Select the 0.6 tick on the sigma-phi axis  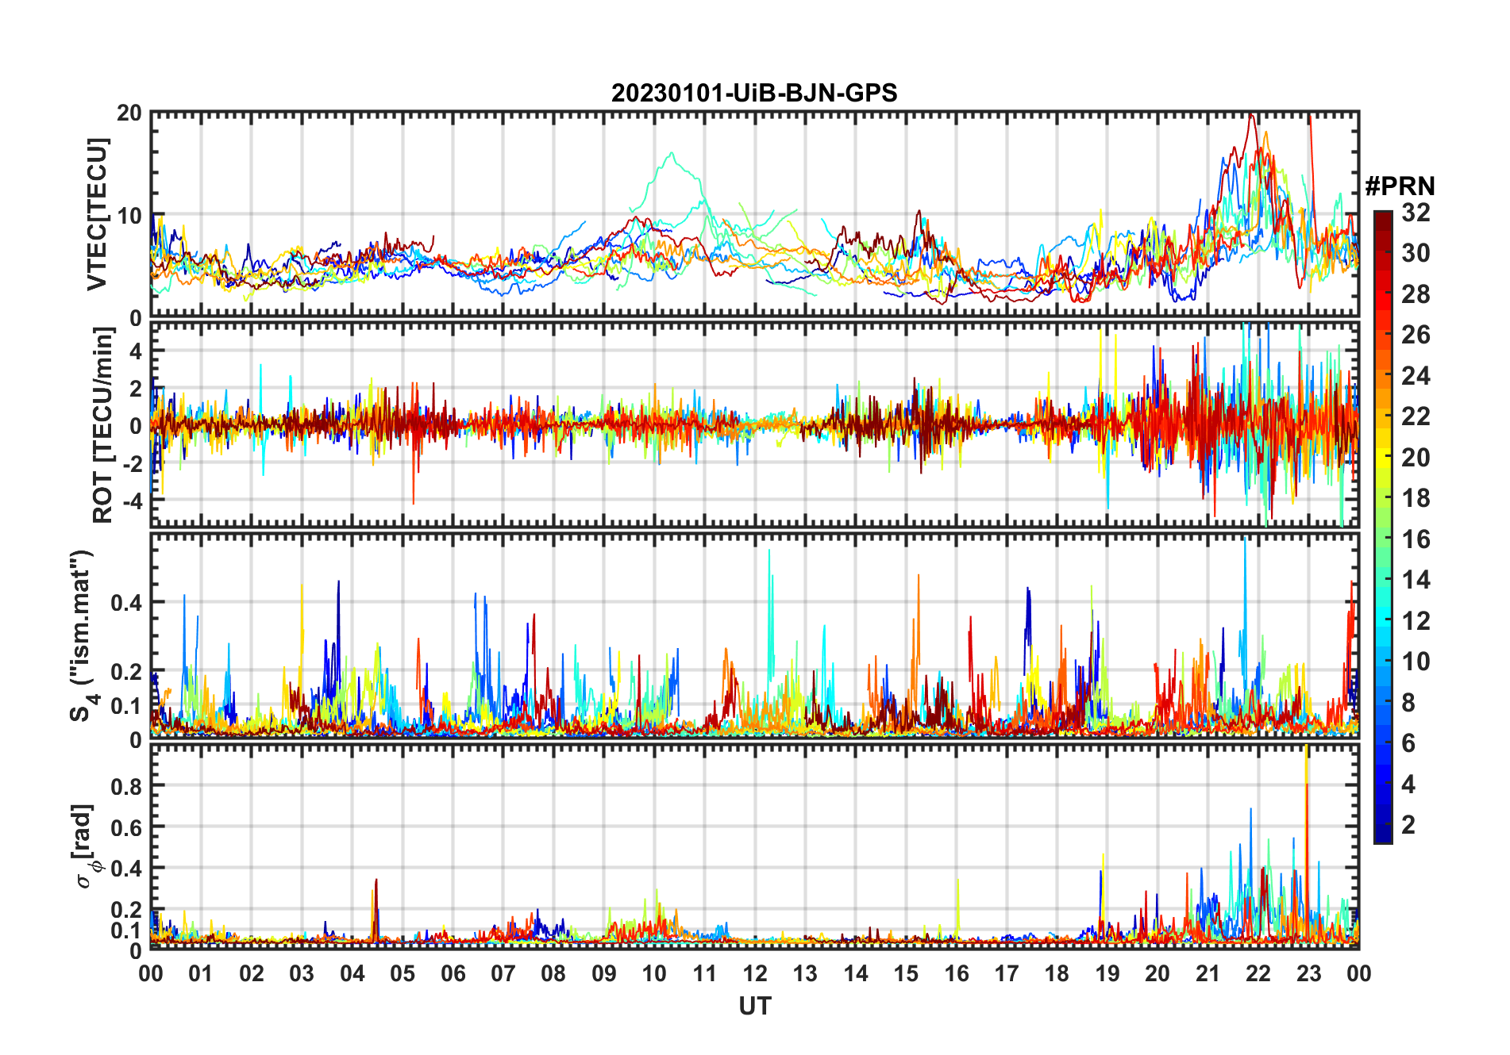127,827
